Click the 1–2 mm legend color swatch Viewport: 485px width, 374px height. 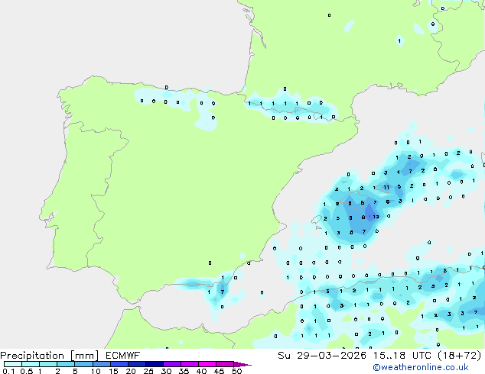tap(48, 364)
